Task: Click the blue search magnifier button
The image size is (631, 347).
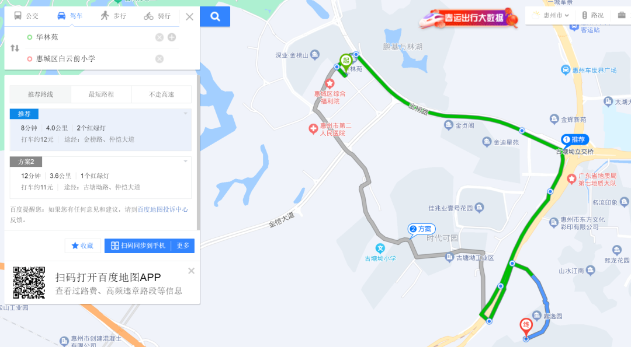Action: [215, 16]
